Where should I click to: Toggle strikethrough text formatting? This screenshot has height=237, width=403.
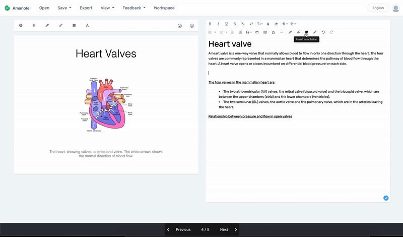click(x=235, y=24)
